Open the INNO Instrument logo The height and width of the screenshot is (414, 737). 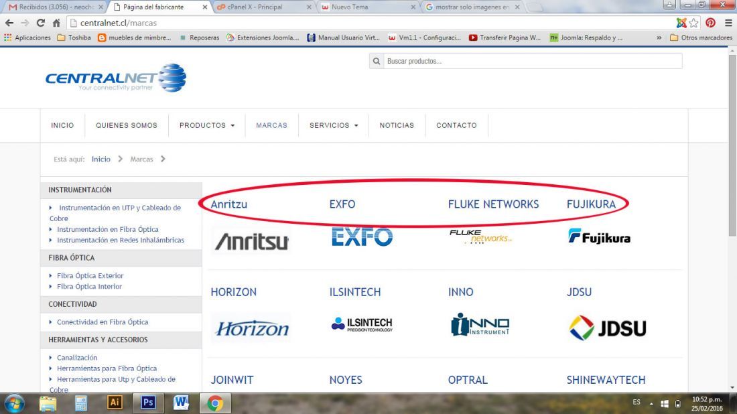click(480, 325)
